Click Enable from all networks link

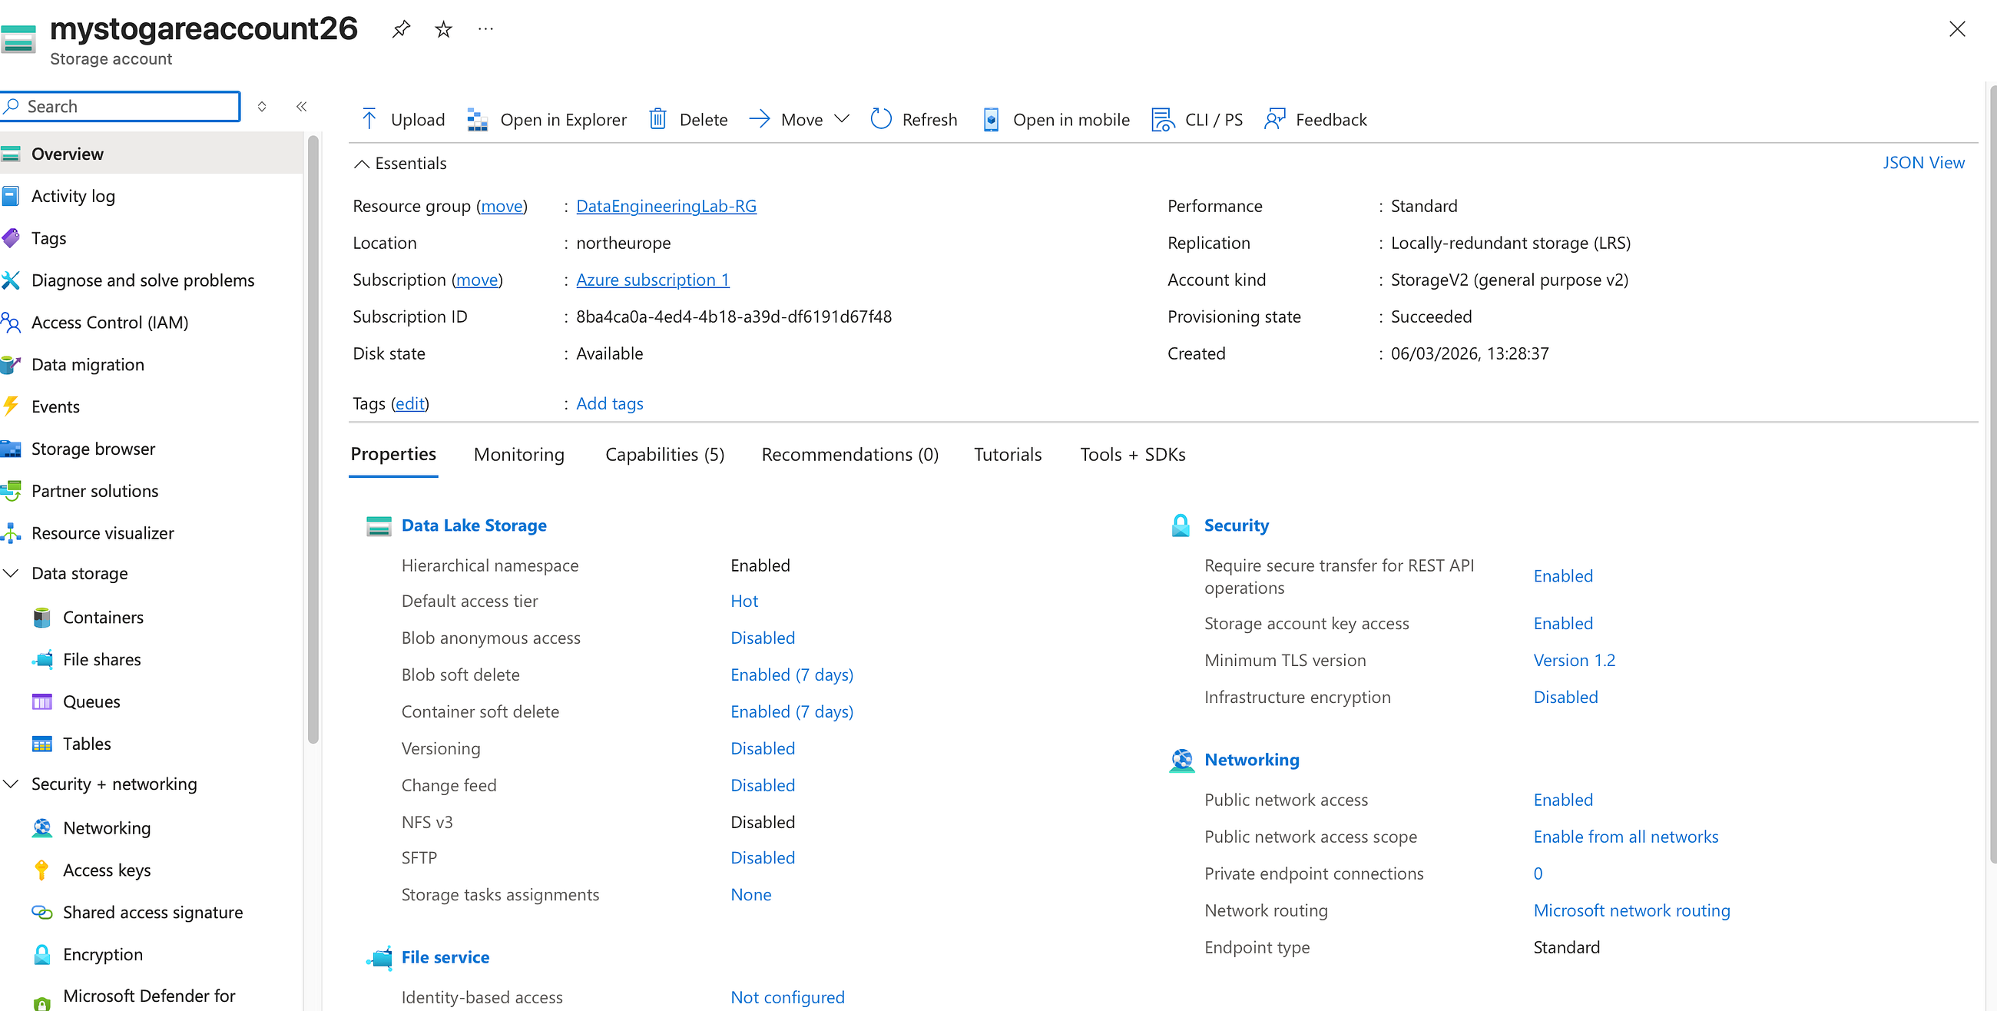1626,837
